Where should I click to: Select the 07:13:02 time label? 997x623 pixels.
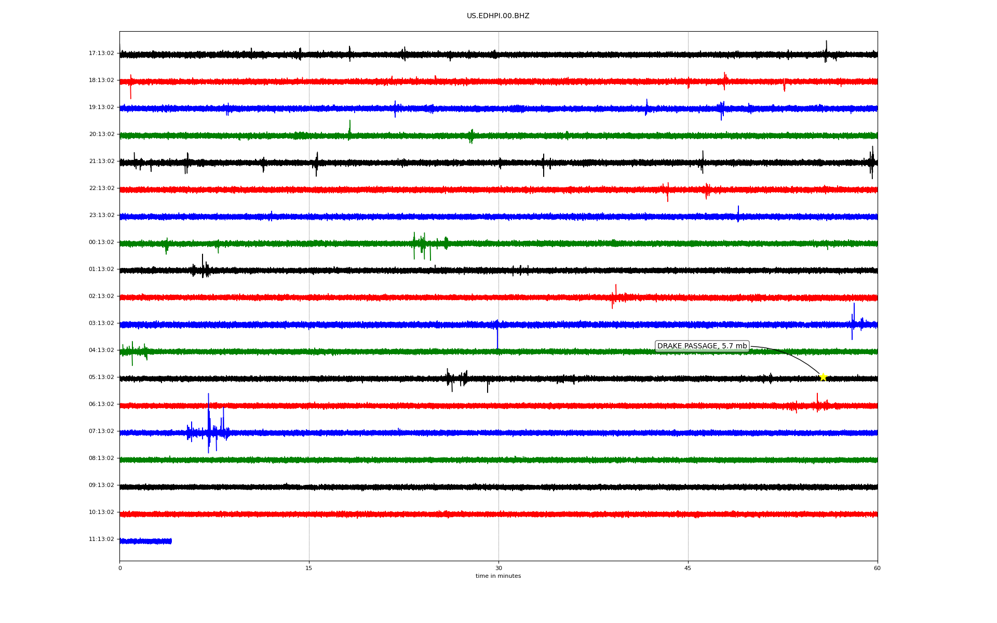tap(101, 431)
